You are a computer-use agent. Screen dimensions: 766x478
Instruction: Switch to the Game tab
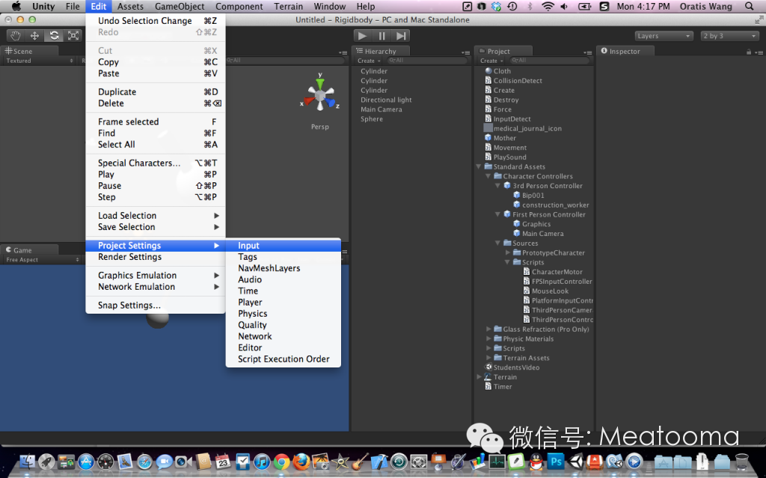pyautogui.click(x=29, y=250)
